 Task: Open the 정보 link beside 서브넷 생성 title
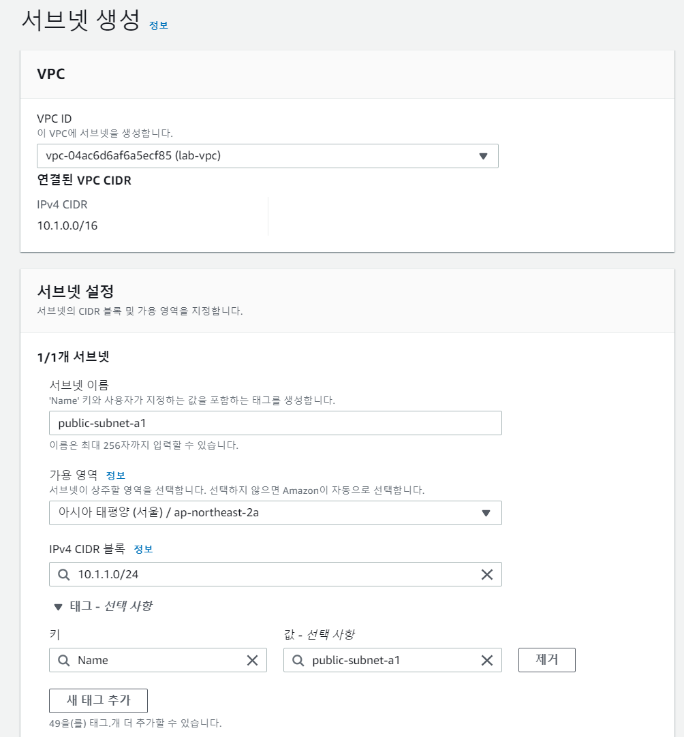[158, 25]
